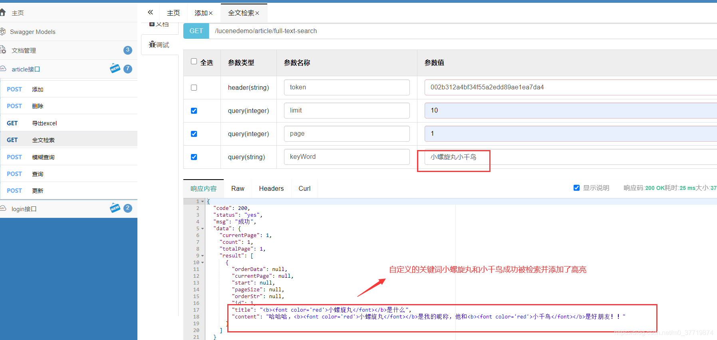Screen dimensions: 717x340
Task: Click the 文档管理 gear icon
Action: click(x=2, y=50)
